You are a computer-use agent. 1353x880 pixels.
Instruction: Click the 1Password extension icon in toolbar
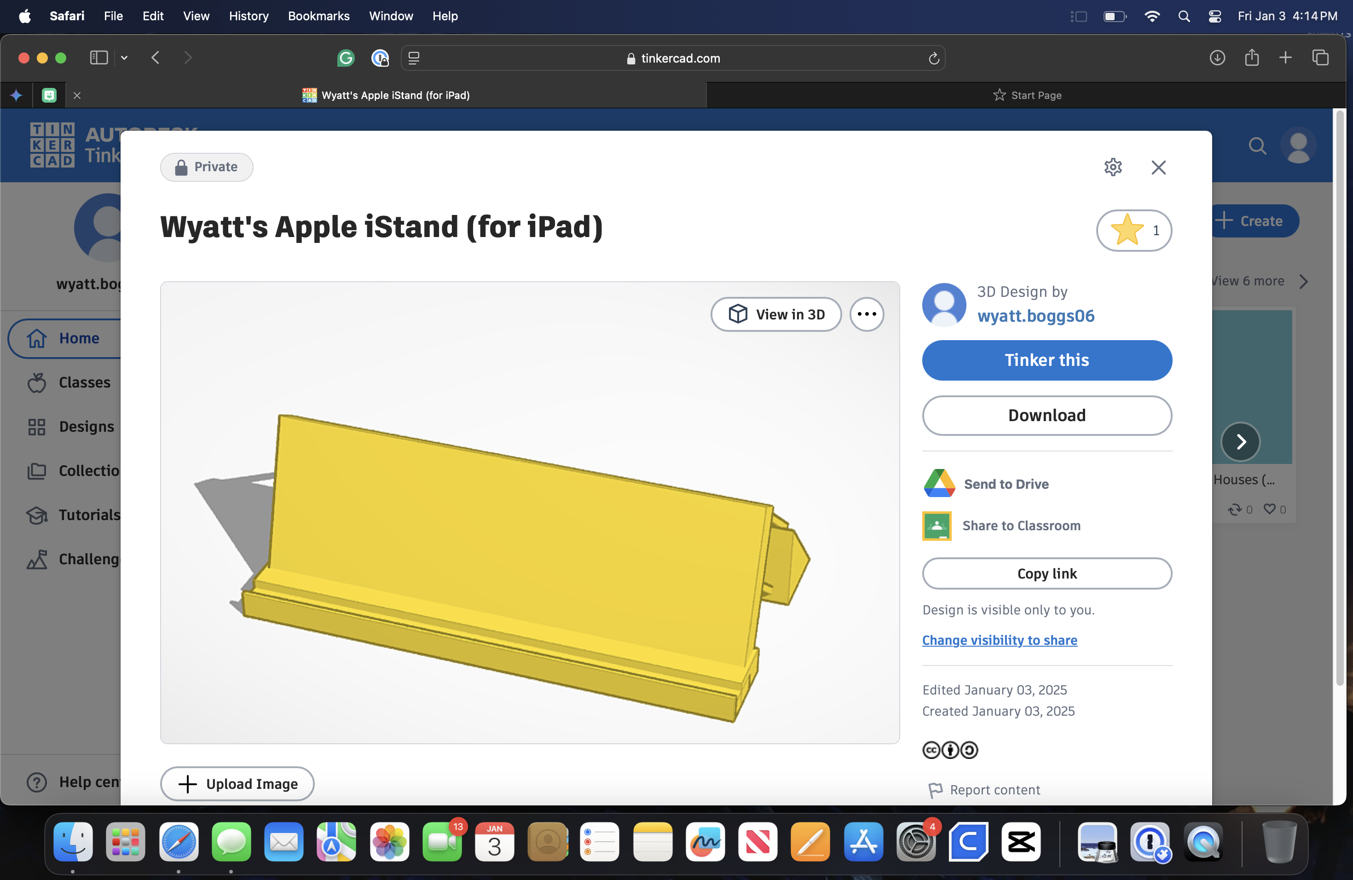click(x=379, y=58)
